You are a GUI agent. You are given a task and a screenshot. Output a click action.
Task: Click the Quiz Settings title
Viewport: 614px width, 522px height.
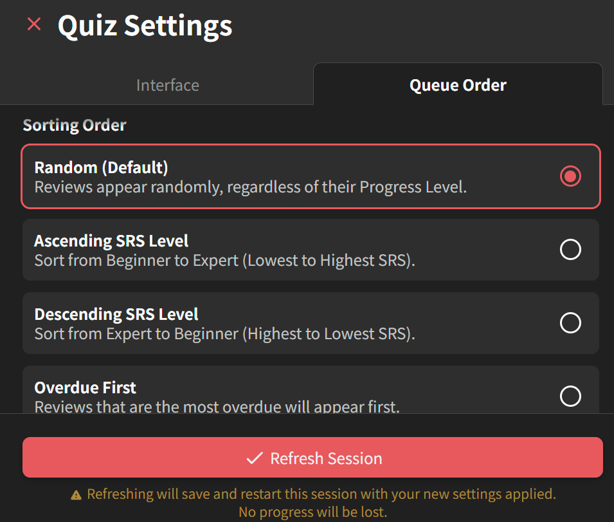(145, 26)
